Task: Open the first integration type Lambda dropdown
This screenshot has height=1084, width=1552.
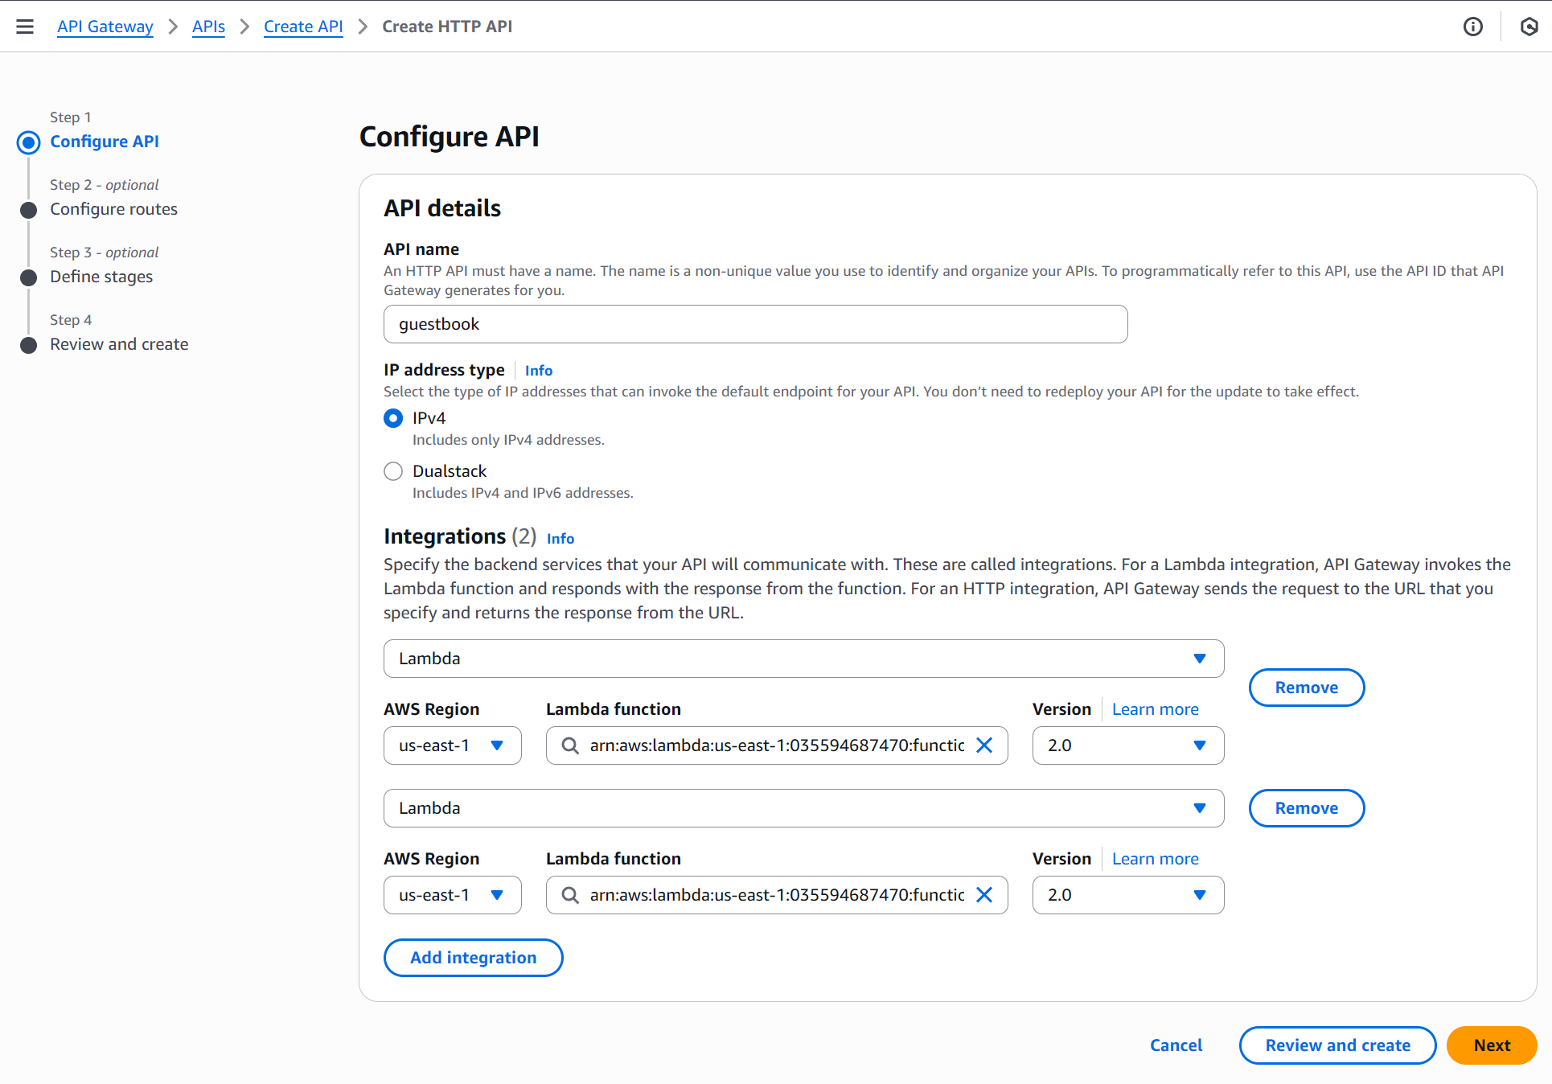Action: click(803, 659)
